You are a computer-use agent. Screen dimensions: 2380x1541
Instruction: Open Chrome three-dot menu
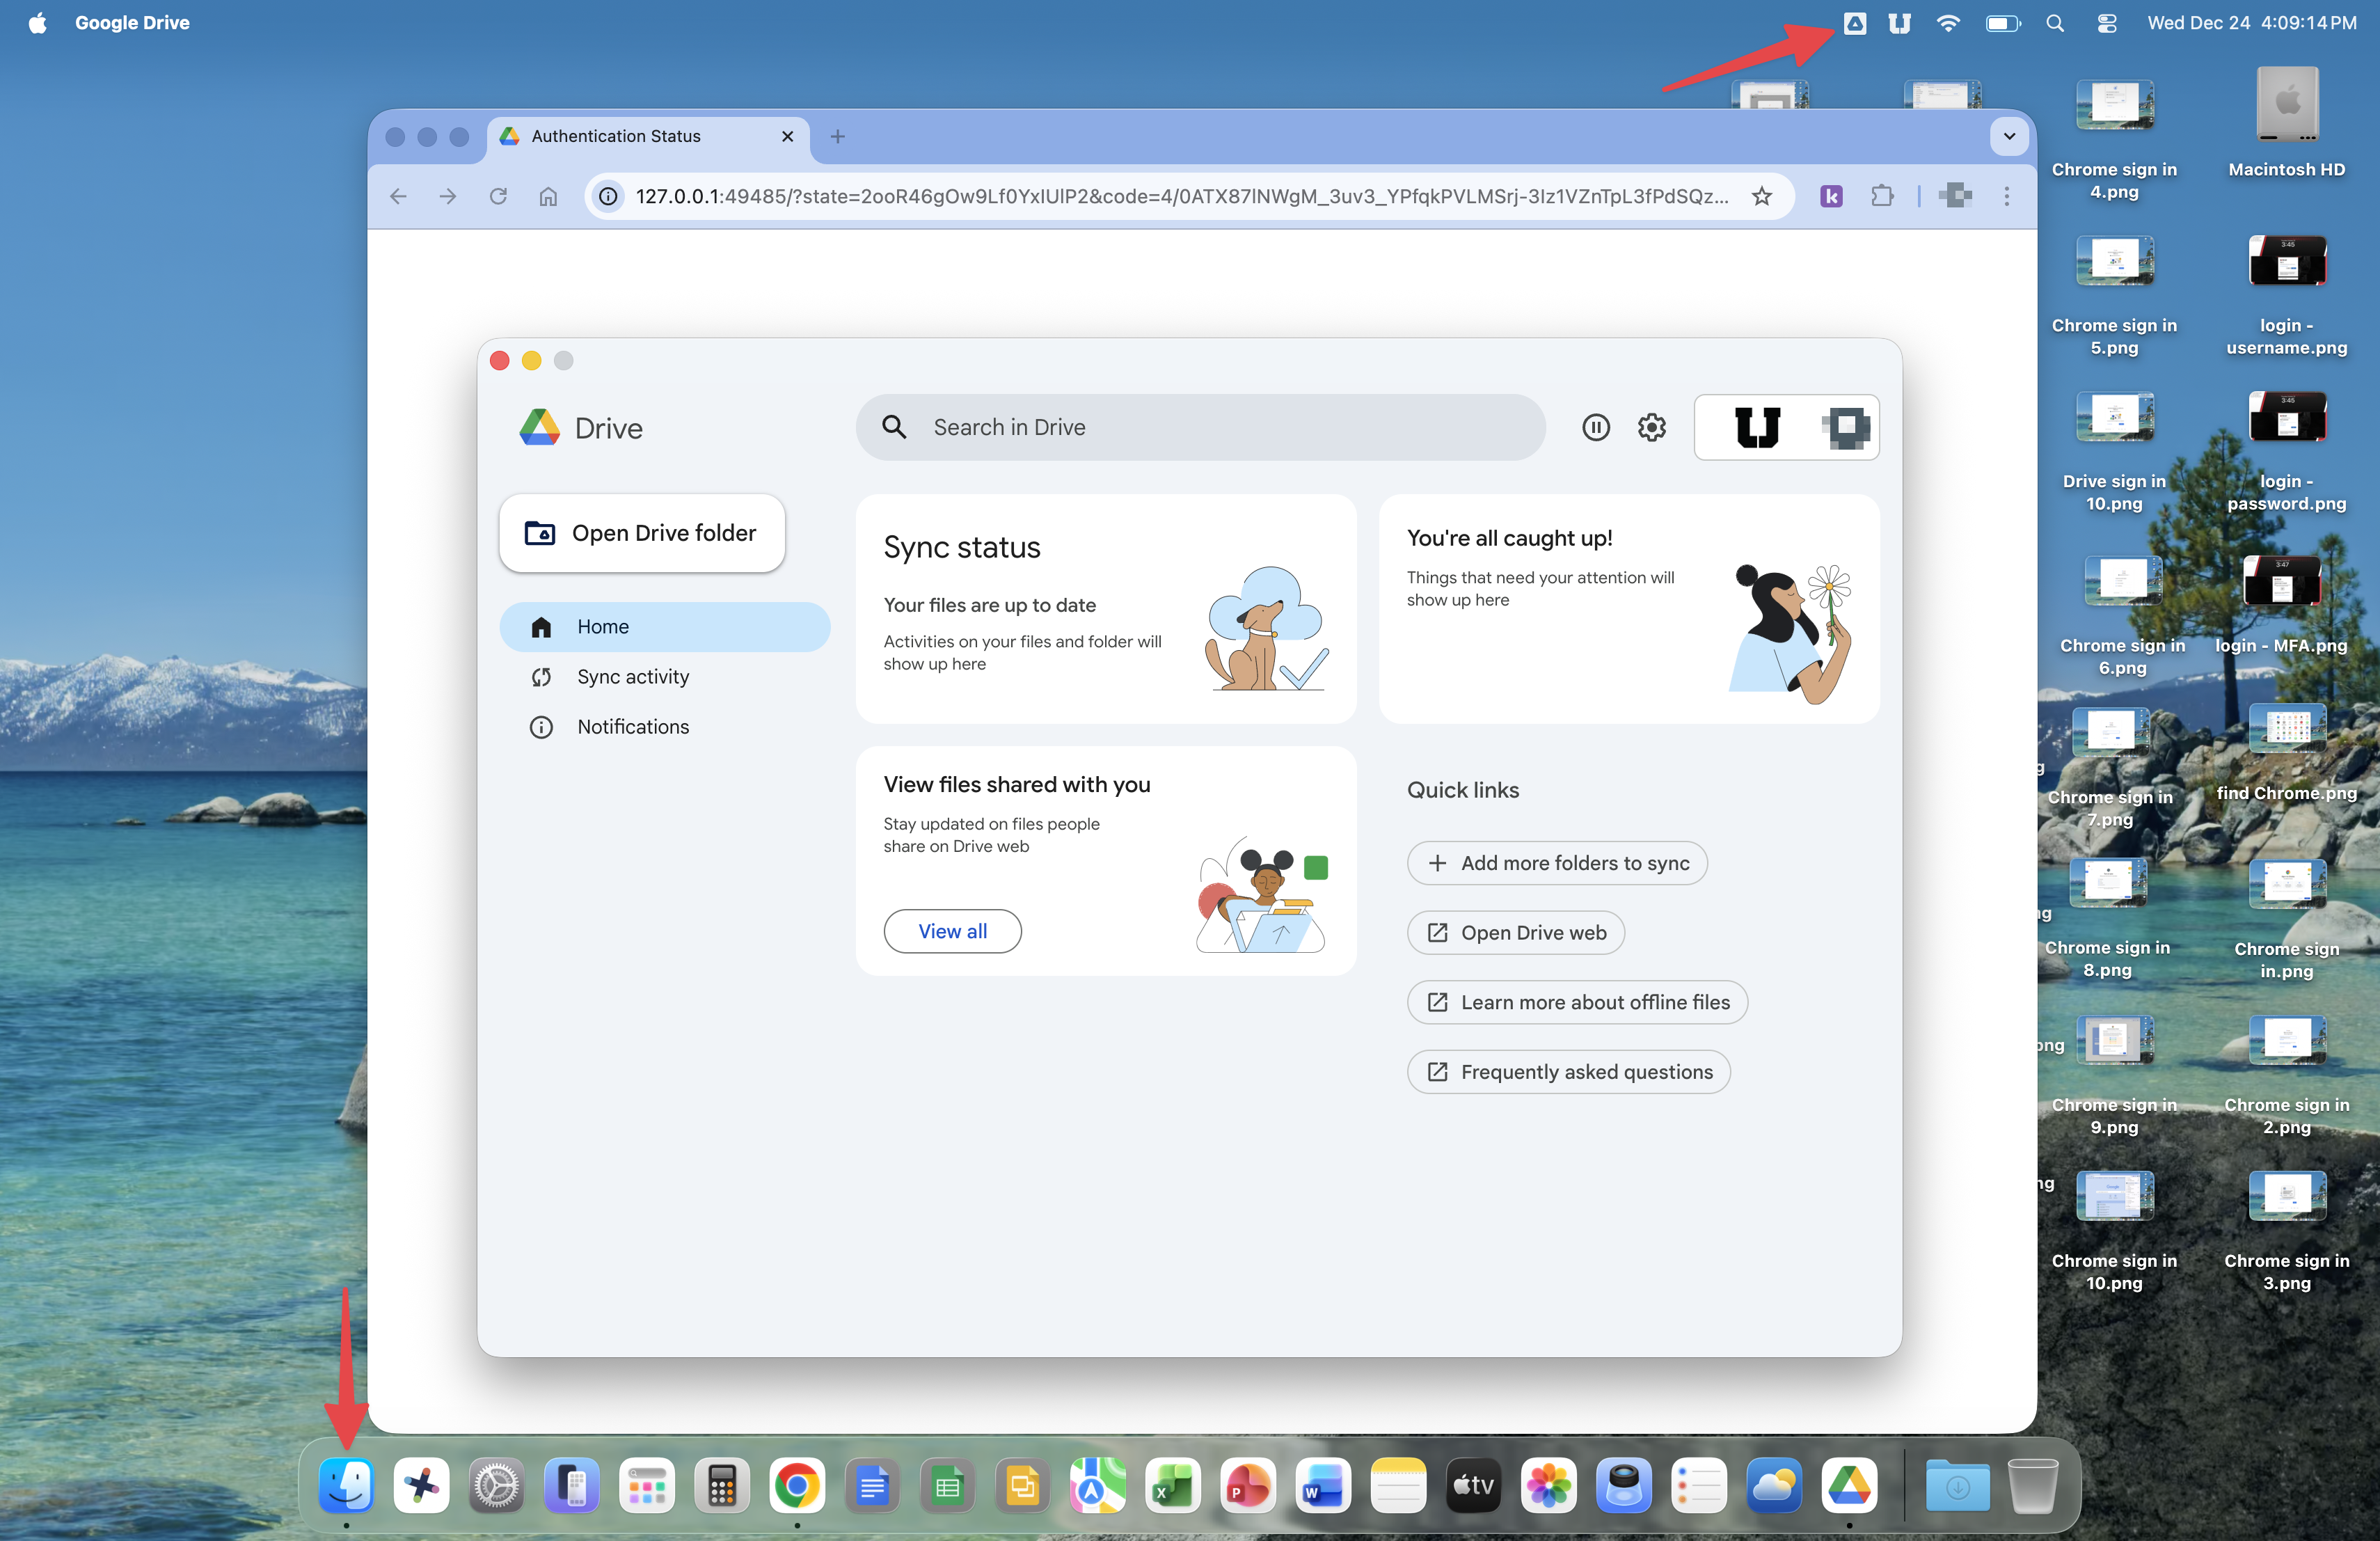[2006, 196]
